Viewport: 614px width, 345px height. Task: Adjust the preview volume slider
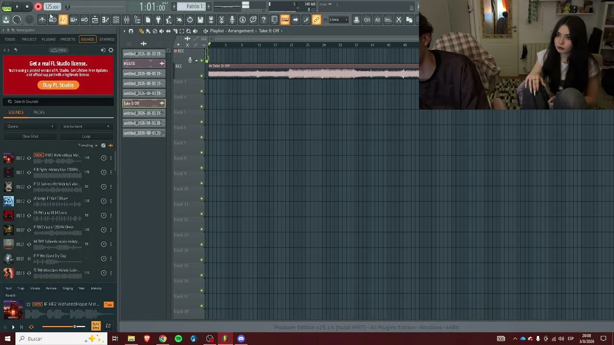click(64, 327)
